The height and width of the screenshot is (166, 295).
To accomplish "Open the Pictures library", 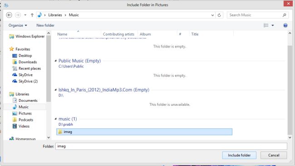I will [x=25, y=113].
